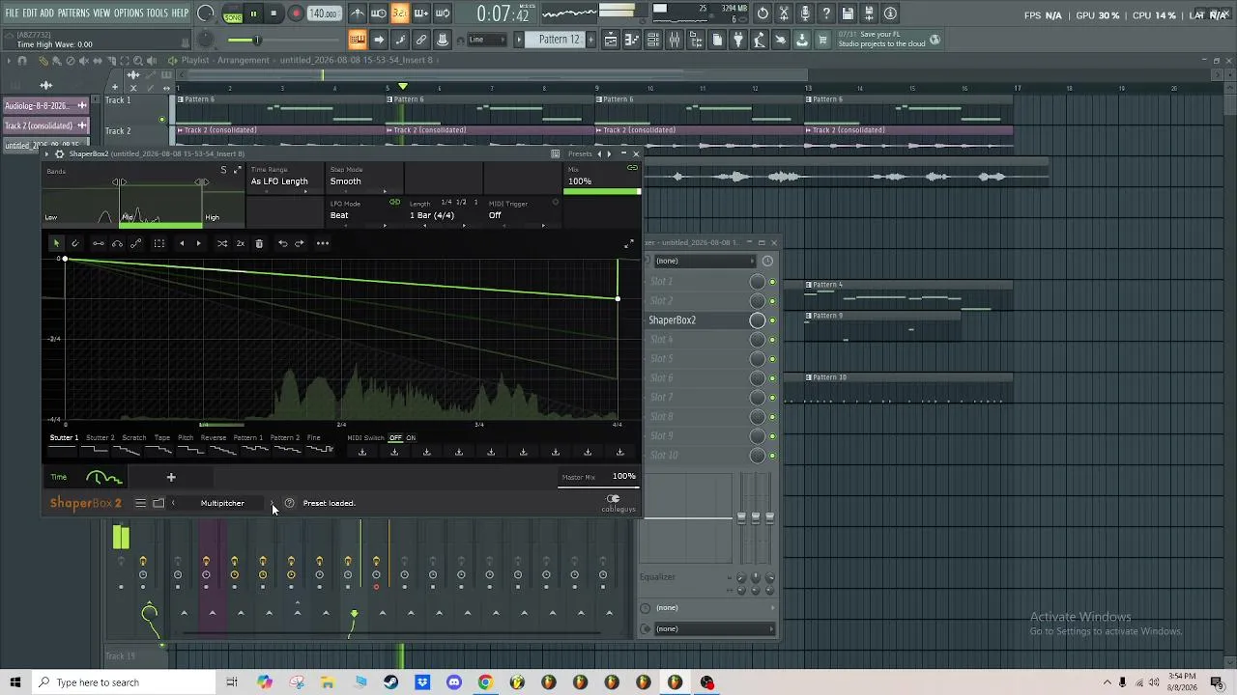Open Task View on the taskbar
This screenshot has height=695, width=1237.
pos(232,682)
